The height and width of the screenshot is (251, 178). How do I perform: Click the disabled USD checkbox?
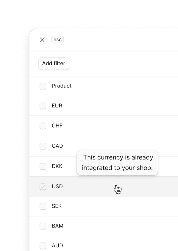[x=43, y=187]
